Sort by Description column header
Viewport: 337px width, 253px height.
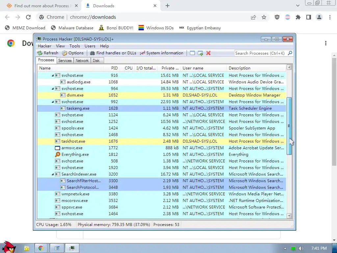coord(256,68)
